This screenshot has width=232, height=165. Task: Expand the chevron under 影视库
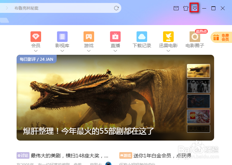[62, 51]
